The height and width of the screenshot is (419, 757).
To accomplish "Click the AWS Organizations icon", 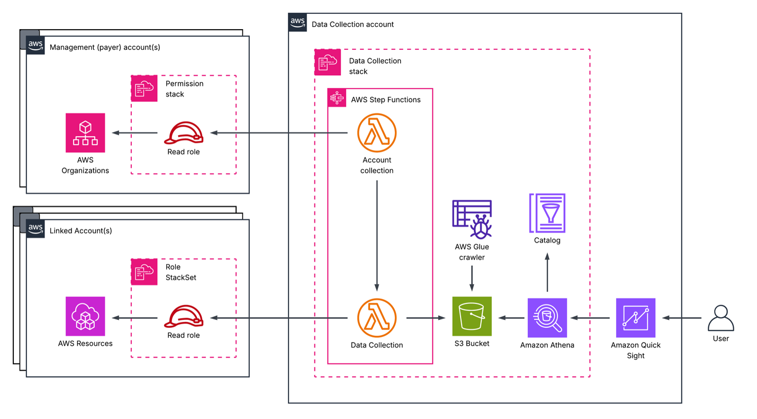I will [x=85, y=133].
